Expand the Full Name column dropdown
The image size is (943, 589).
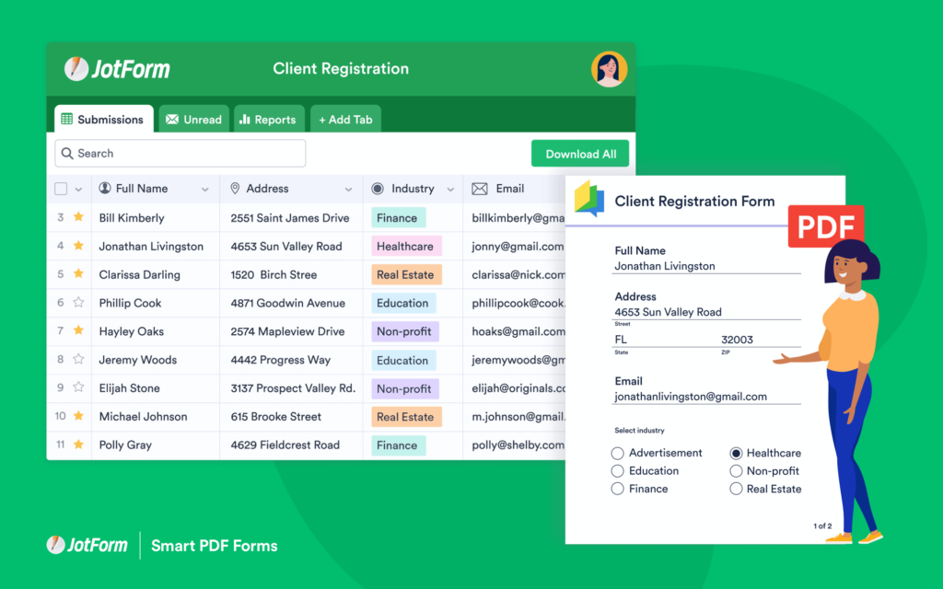(x=204, y=190)
